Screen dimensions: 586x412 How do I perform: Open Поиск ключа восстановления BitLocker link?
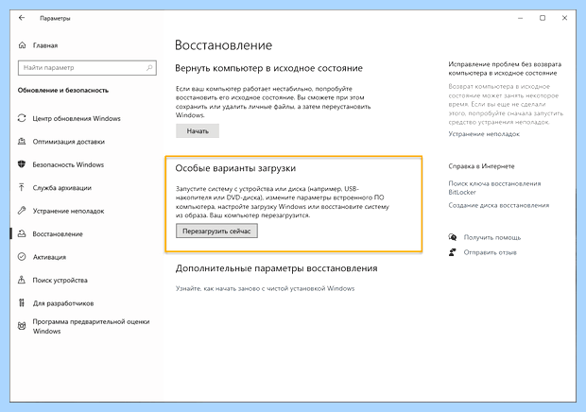point(494,187)
